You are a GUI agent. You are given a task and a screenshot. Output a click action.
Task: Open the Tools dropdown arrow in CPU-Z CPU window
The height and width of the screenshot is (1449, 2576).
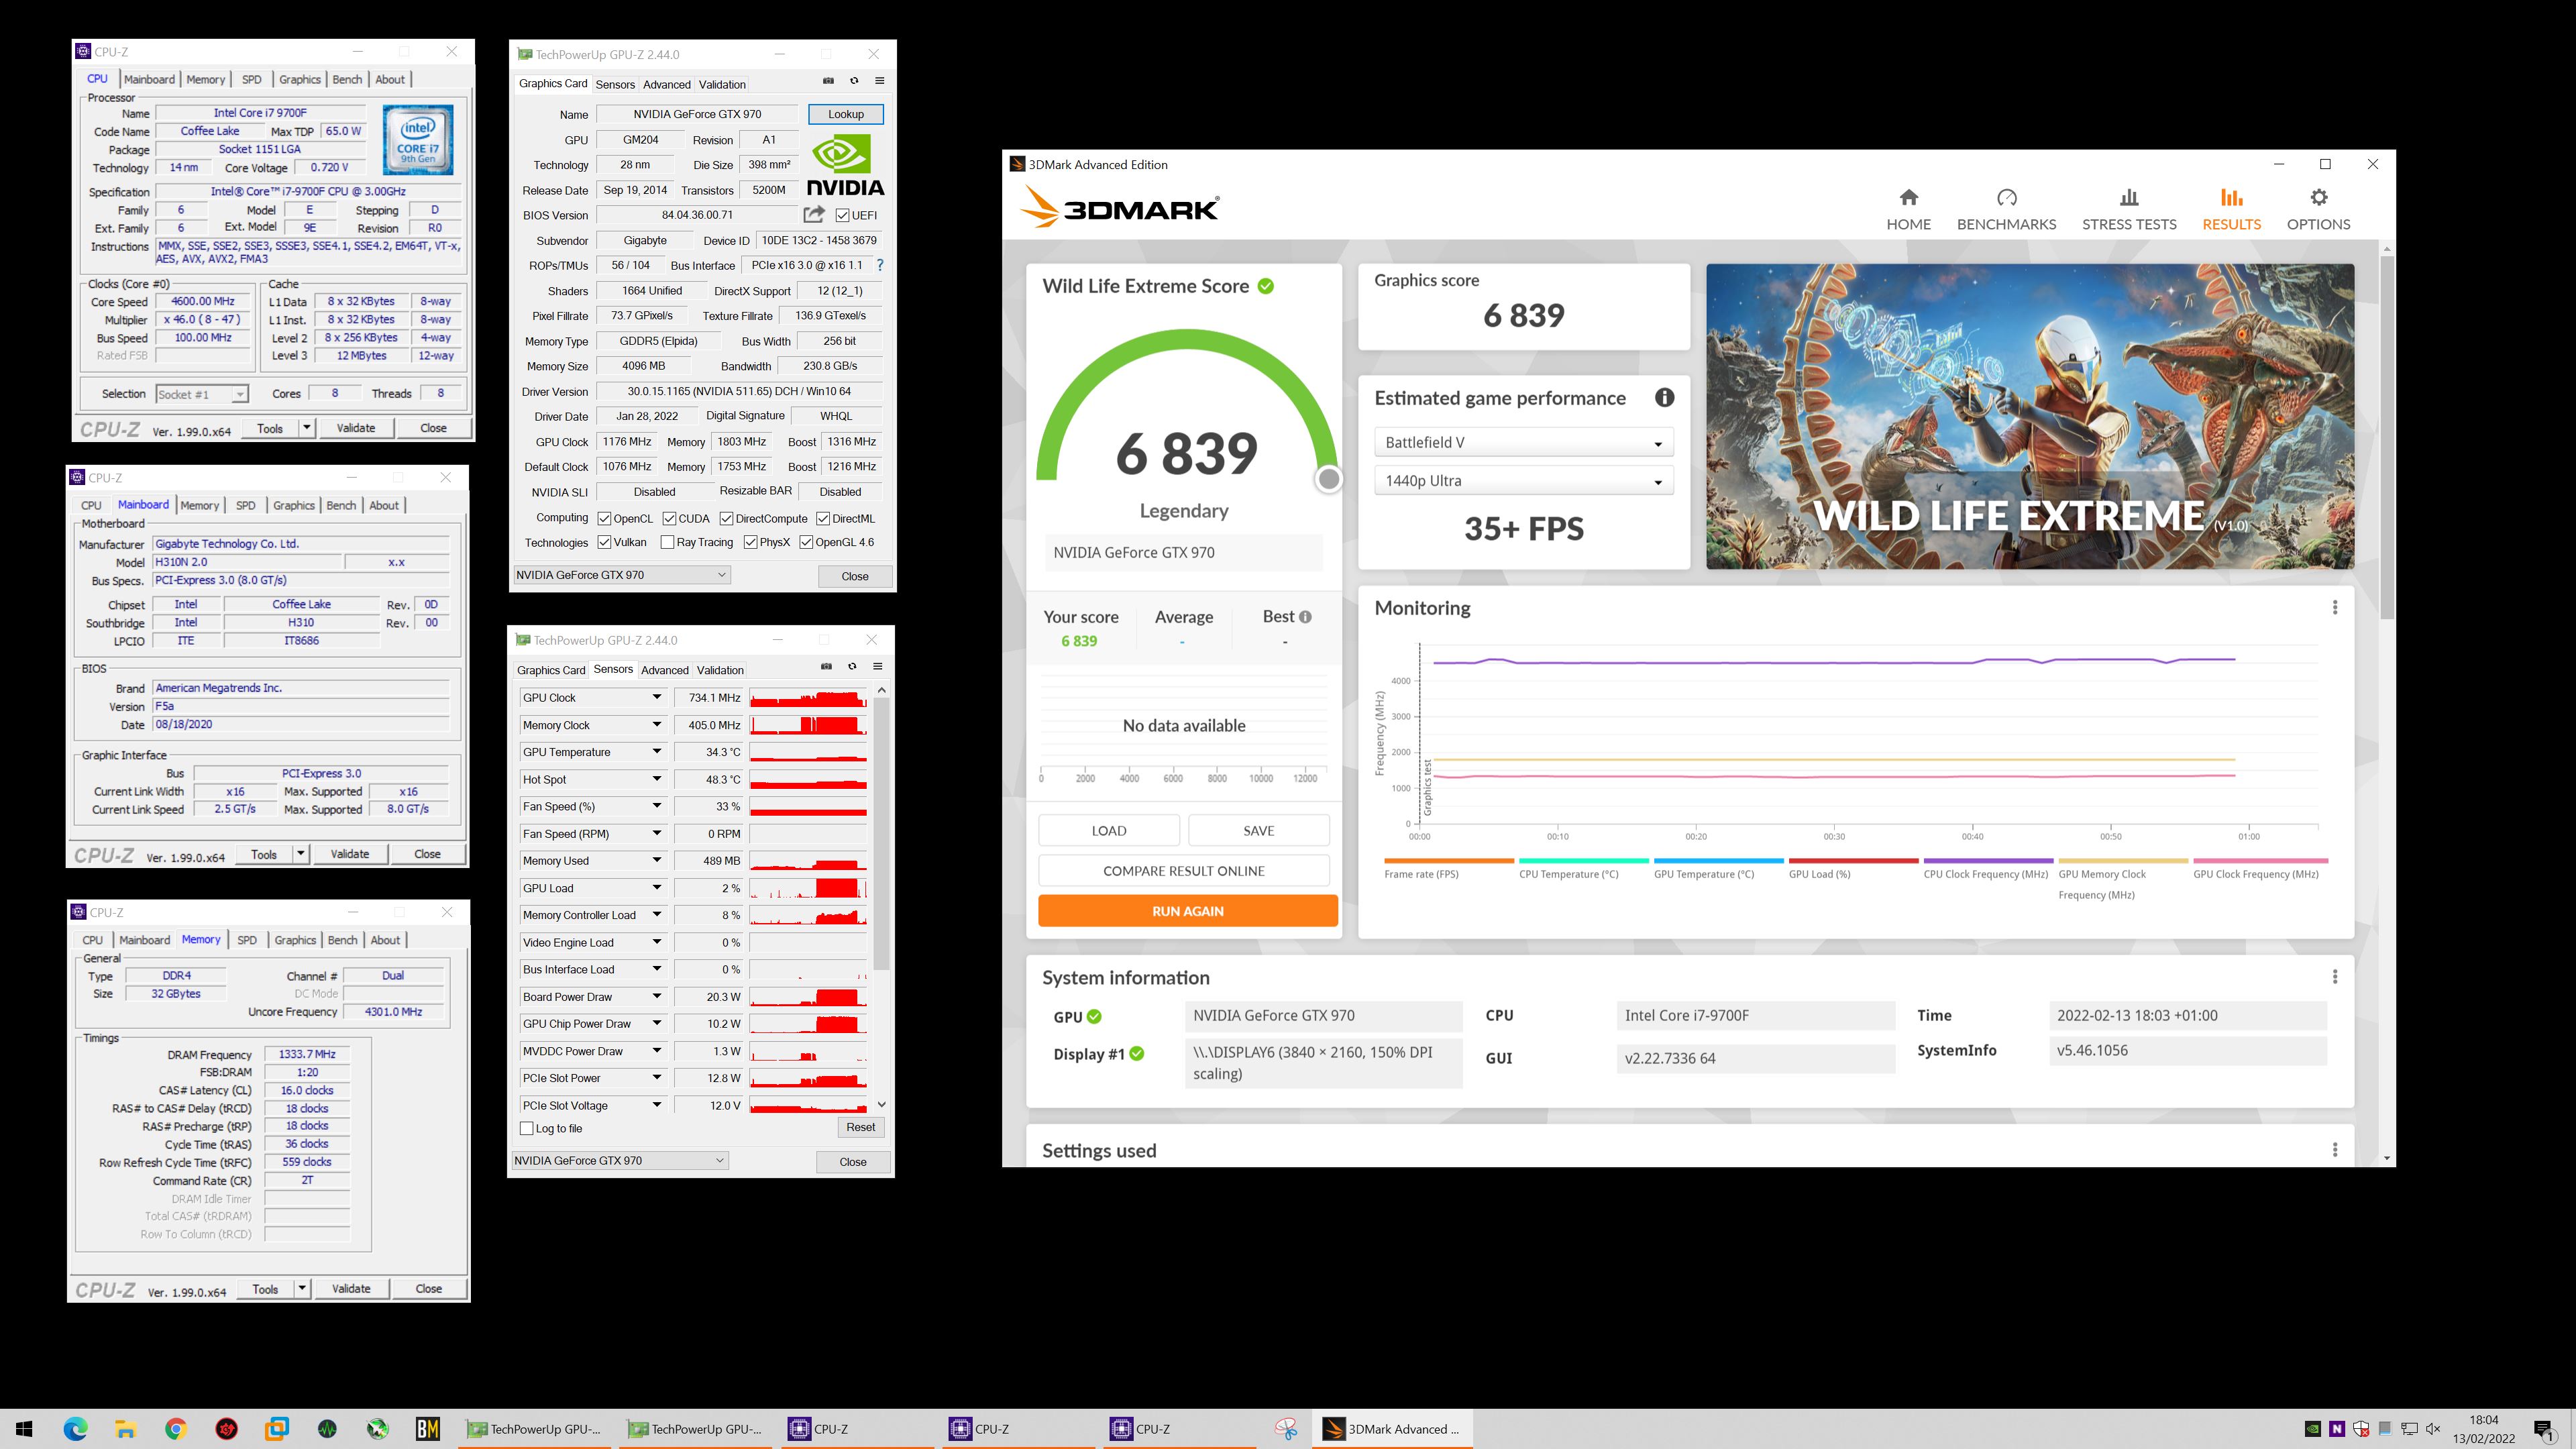(x=306, y=428)
